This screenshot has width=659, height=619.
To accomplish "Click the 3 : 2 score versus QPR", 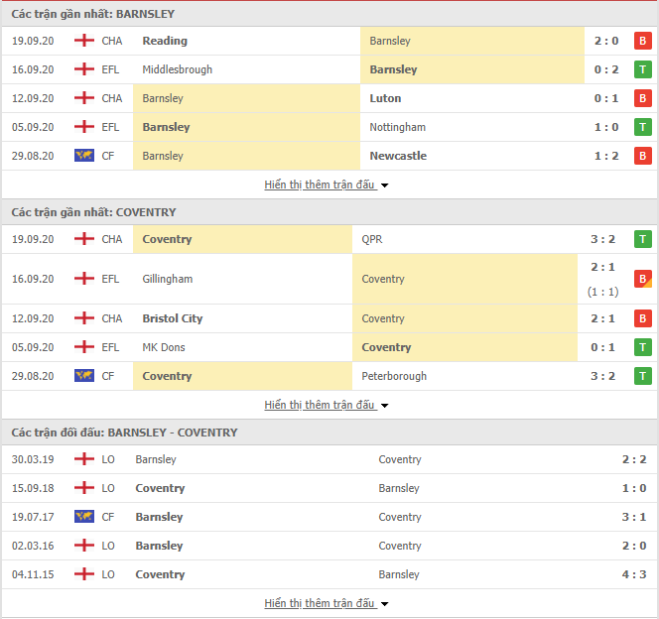I will coord(602,239).
